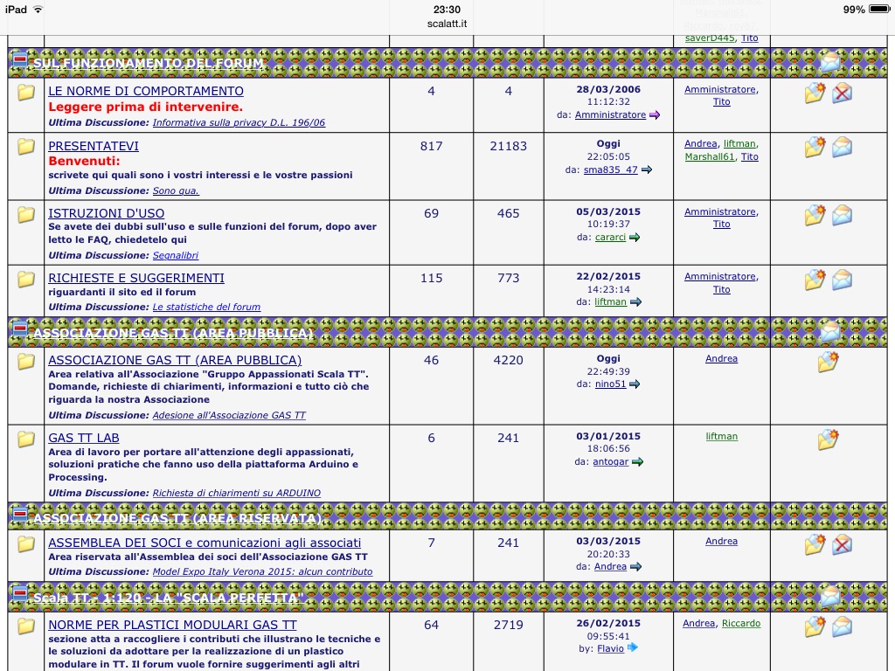Click new topic icon in ASSEMBLEA DEI SOCI row
The height and width of the screenshot is (671, 895).
(815, 544)
